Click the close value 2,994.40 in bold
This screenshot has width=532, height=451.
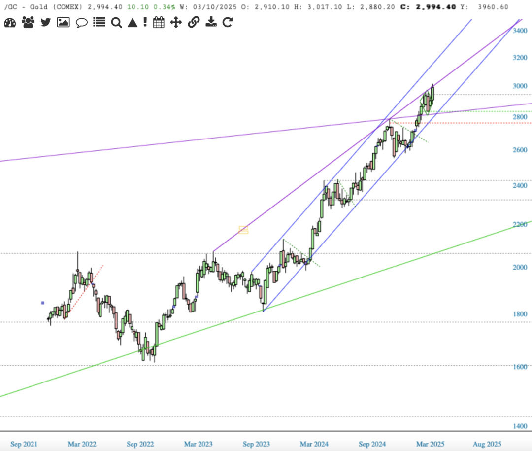point(436,7)
